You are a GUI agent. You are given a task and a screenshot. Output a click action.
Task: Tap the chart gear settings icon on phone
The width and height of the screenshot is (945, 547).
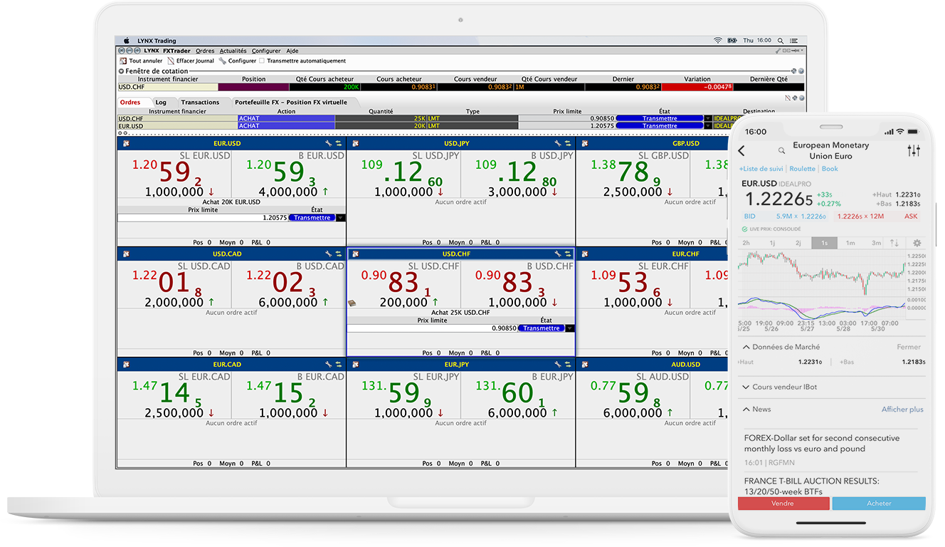(x=917, y=243)
